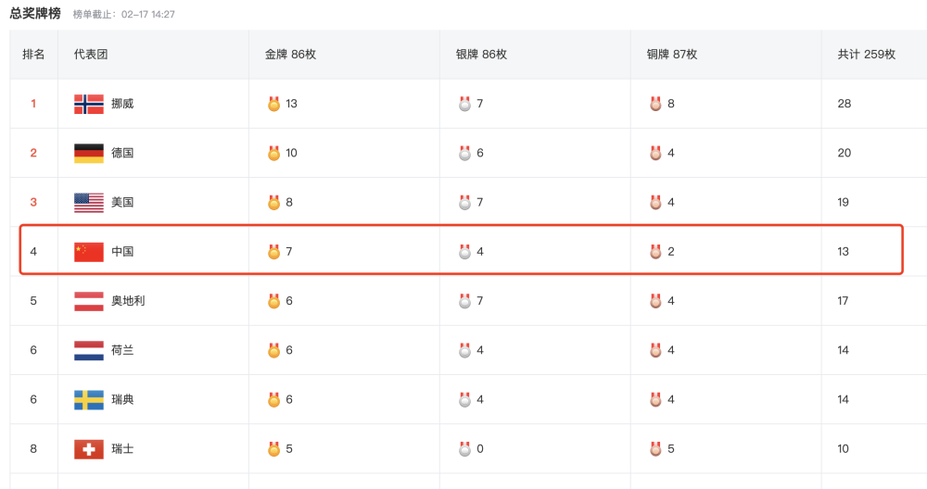Viewport: 927px width, 489px height.
Task: Click Sweden's flag icon
Action: pyautogui.click(x=89, y=400)
